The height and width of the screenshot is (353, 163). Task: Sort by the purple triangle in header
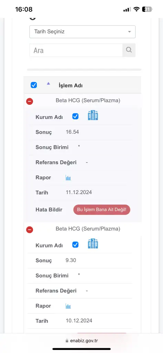coord(48,83)
